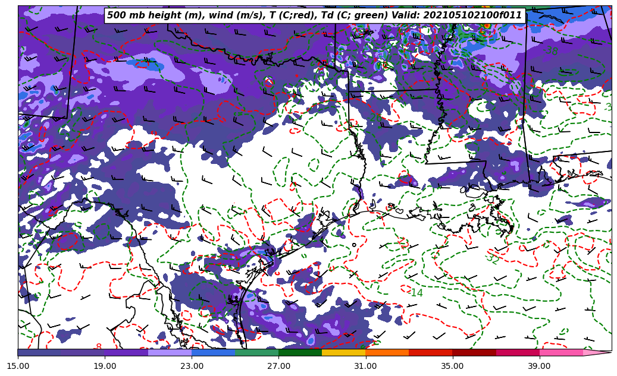Pick the orange colorbar segment
Screen dimensions: 617x376
click(x=387, y=352)
